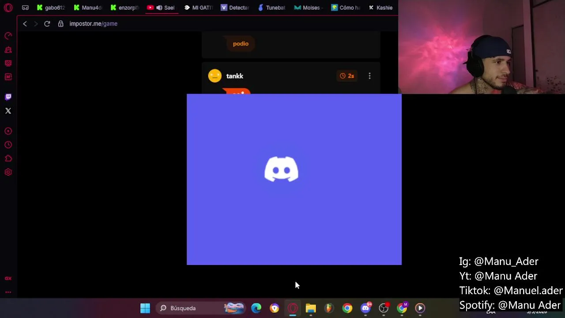Go back with browser back arrow
Screen dimensions: 565x318
[x=25, y=23]
